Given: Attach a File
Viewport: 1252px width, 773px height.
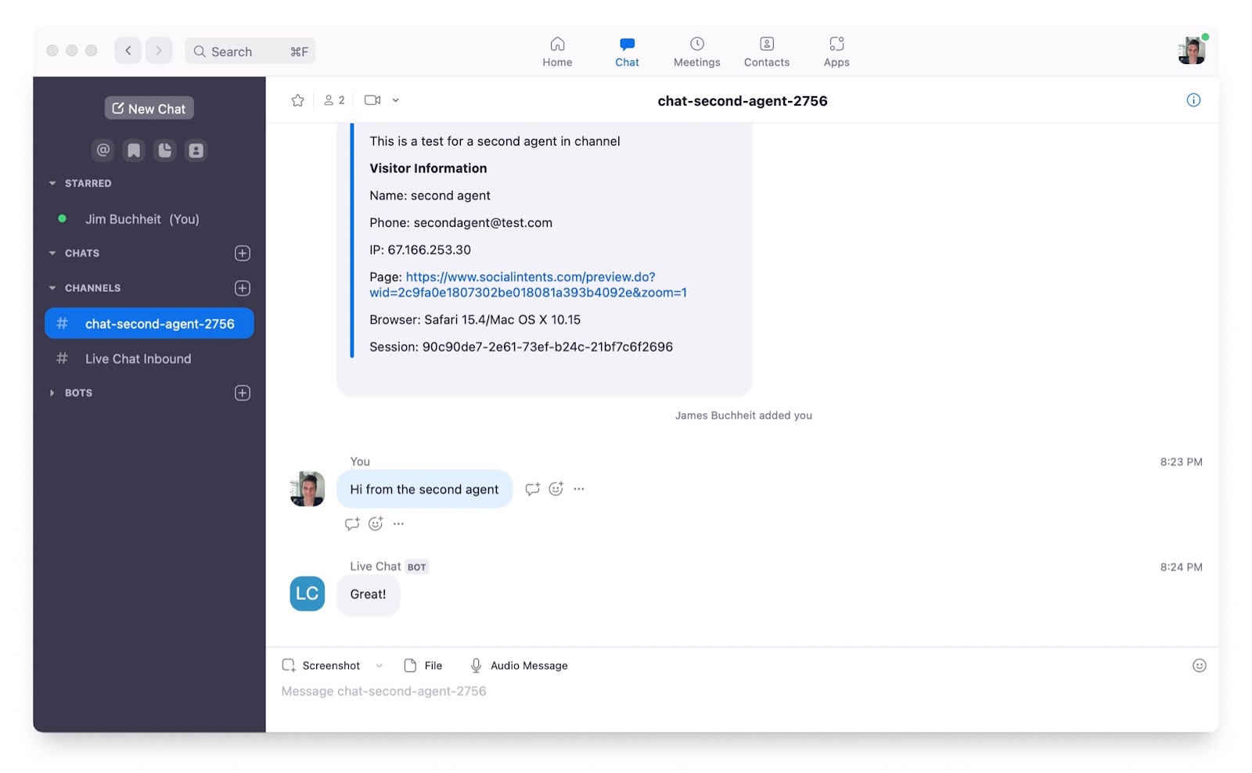Looking at the screenshot, I should coord(423,666).
